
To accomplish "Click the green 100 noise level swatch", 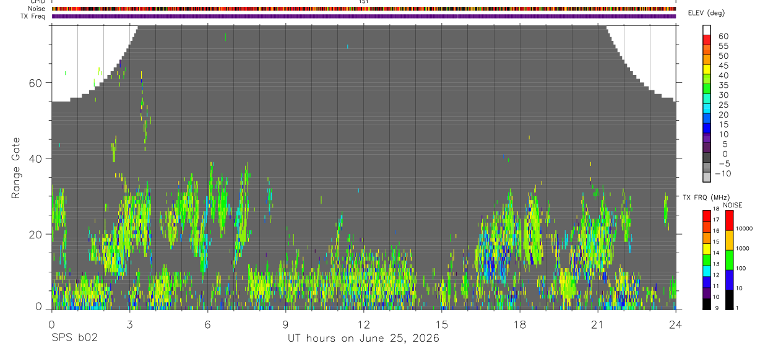I will click(730, 259).
